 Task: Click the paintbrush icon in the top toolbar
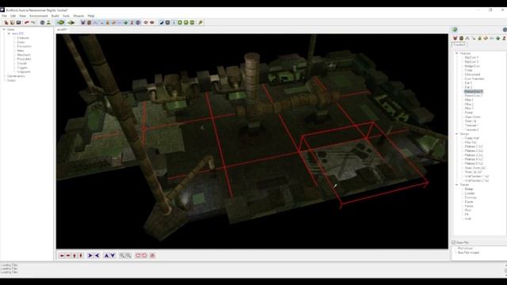coord(162,23)
